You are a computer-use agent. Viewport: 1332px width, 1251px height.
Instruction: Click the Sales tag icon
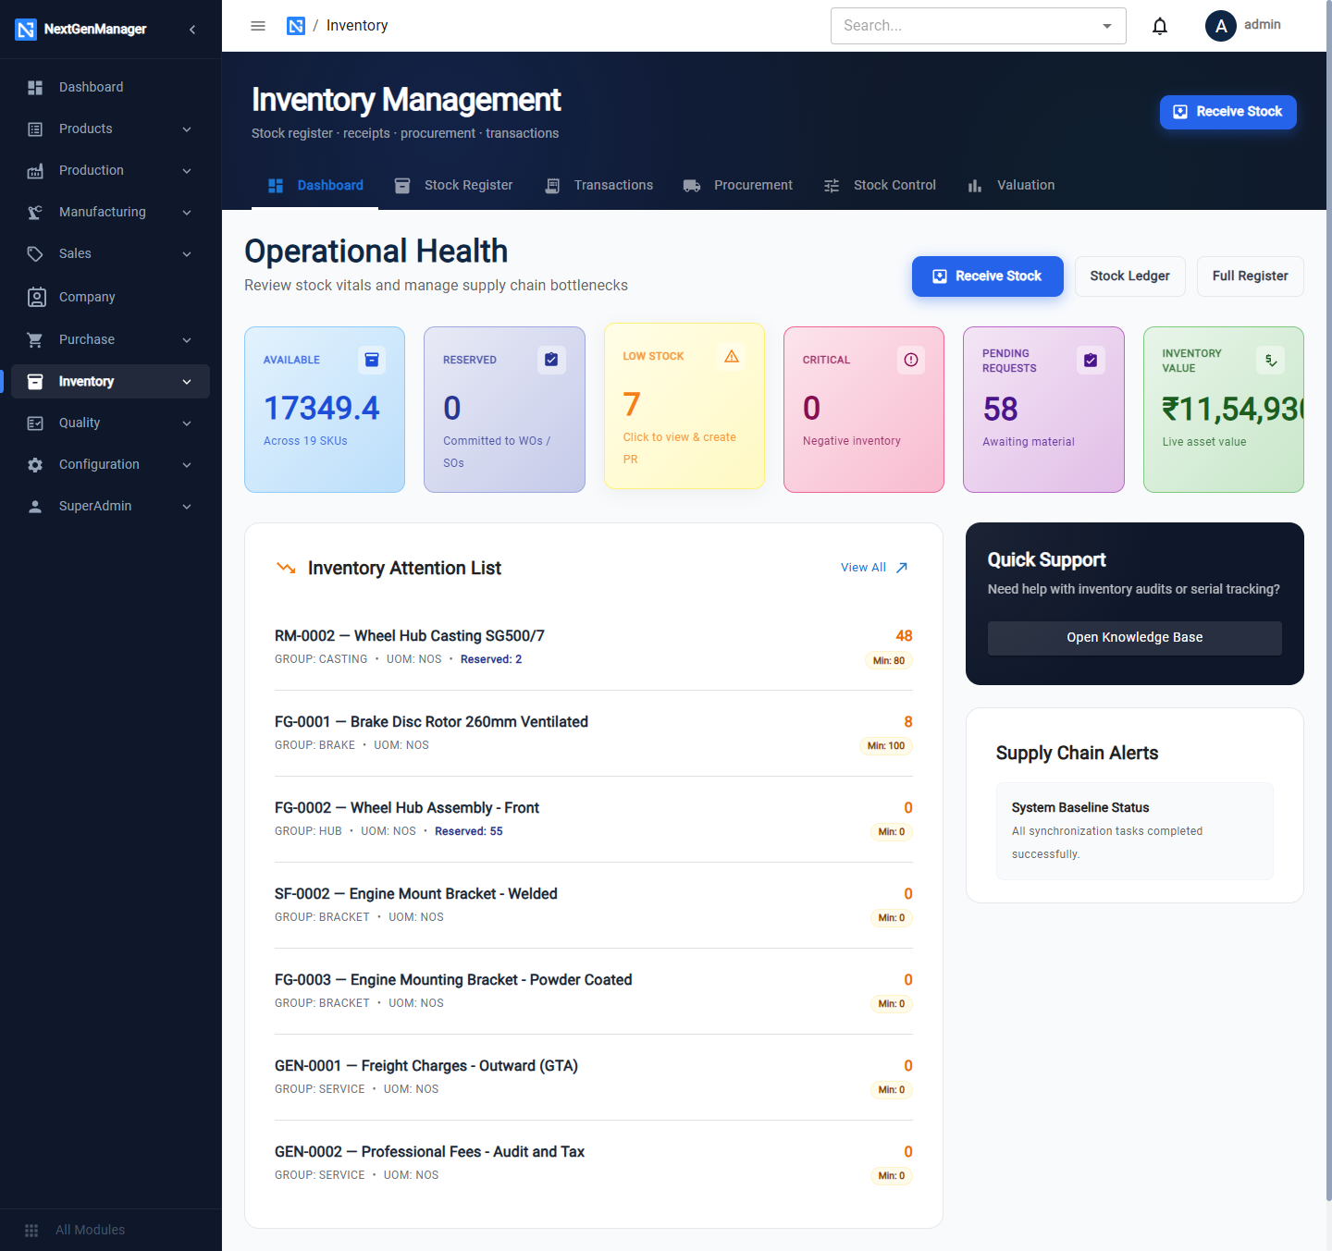tap(35, 253)
